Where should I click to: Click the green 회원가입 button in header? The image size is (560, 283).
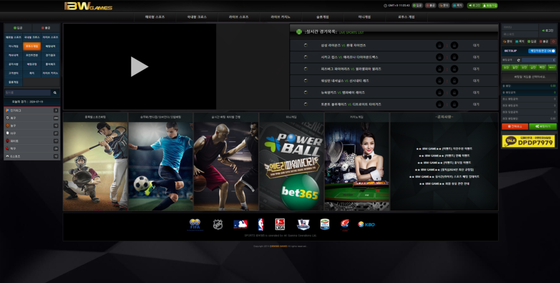tap(491, 5)
